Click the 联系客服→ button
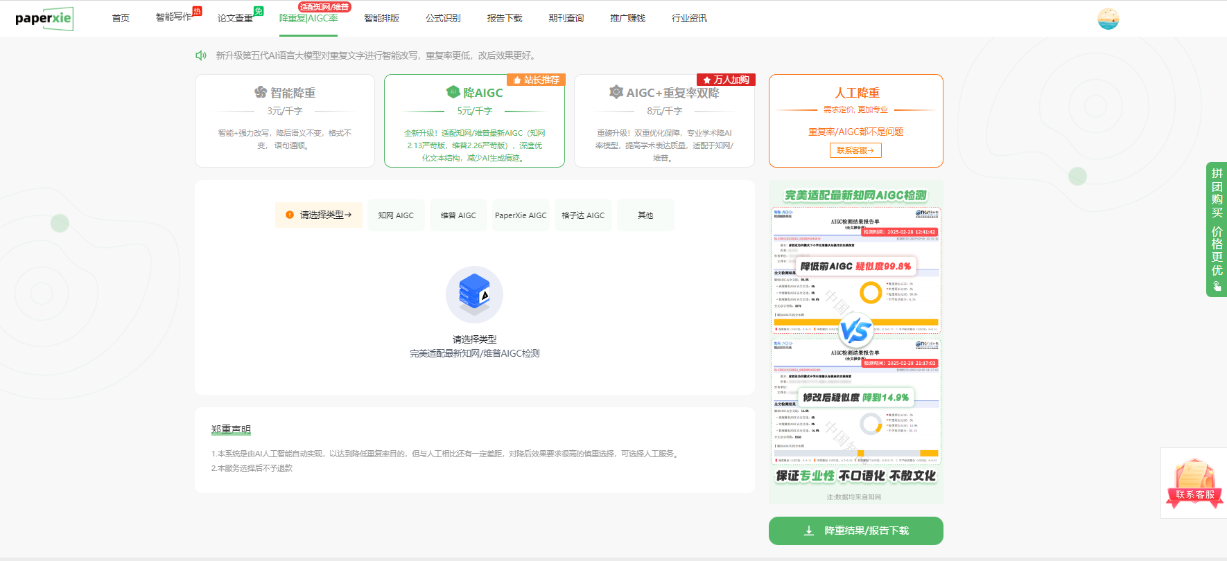This screenshot has height=561, width=1227. (855, 150)
